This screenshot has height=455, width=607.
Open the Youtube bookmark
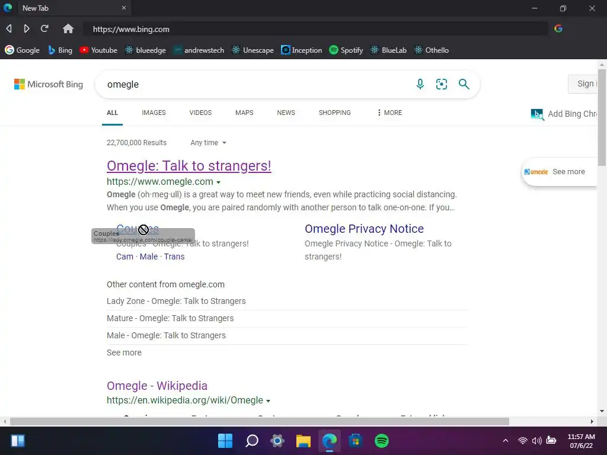(x=98, y=50)
